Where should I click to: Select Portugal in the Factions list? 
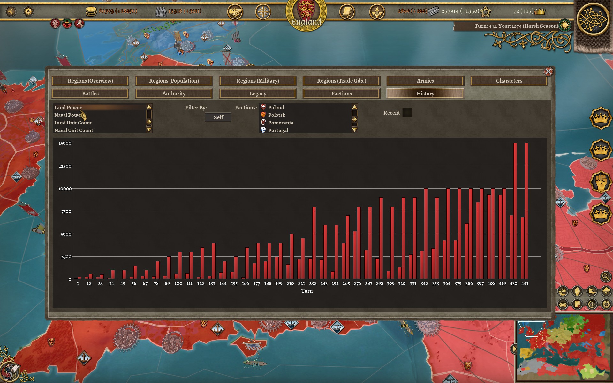tap(305, 131)
